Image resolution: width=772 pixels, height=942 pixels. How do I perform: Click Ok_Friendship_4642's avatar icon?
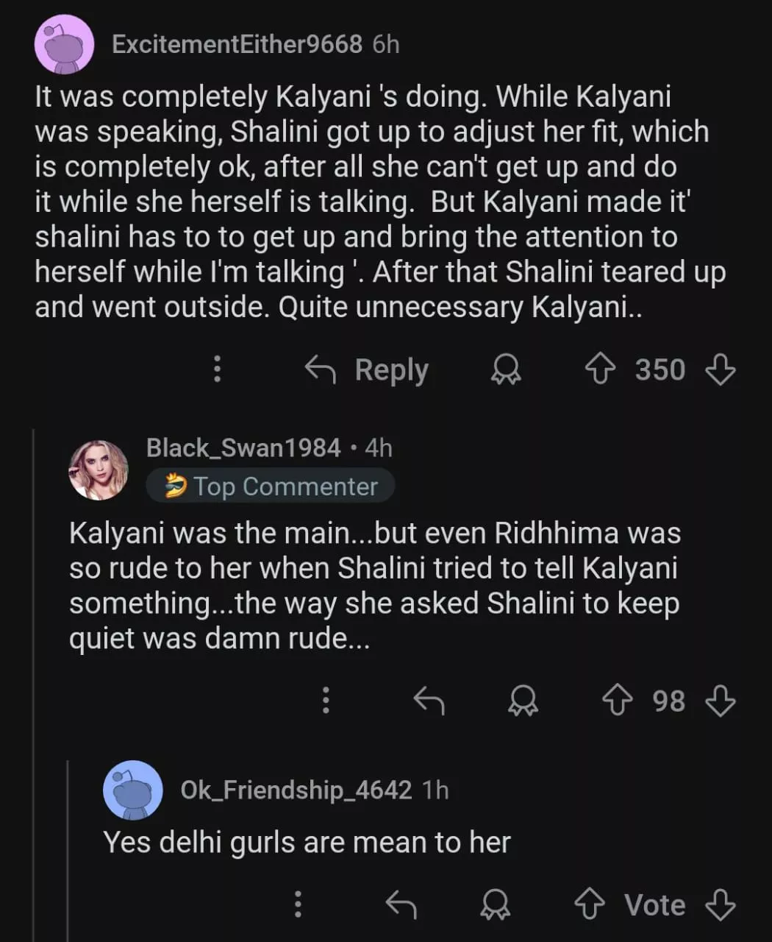(133, 790)
